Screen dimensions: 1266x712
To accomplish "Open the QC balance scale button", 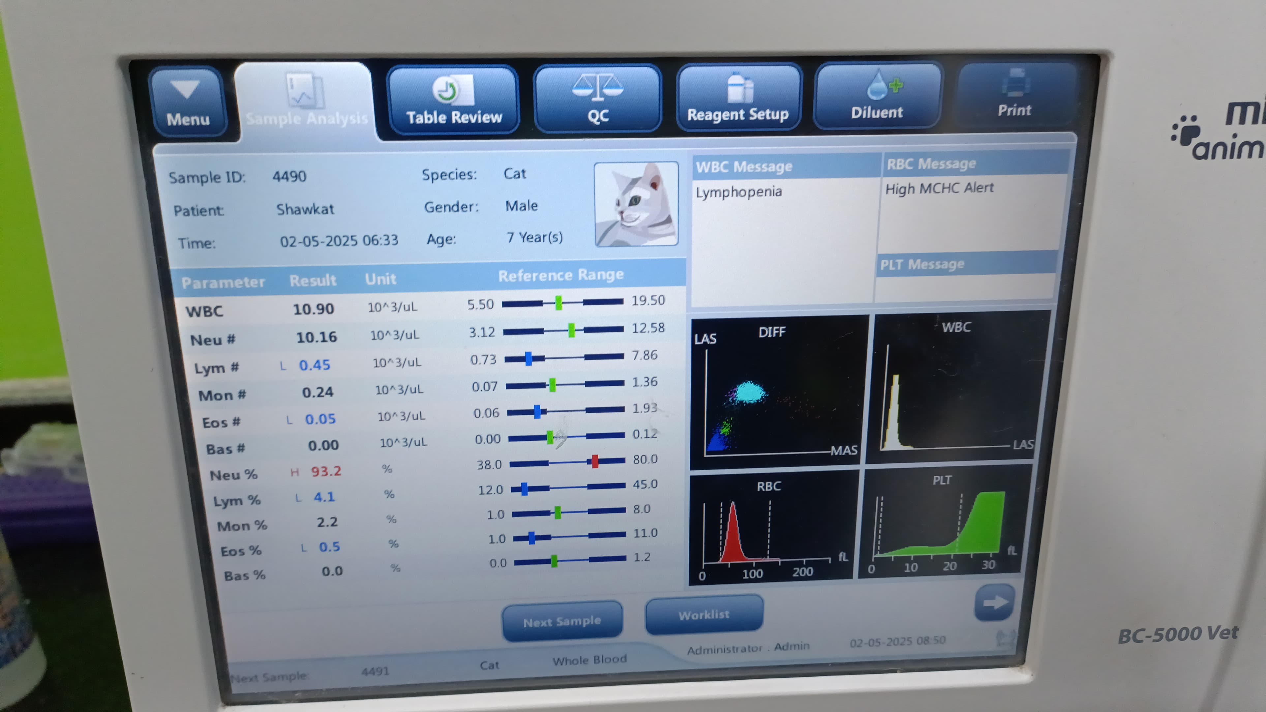I will click(598, 99).
